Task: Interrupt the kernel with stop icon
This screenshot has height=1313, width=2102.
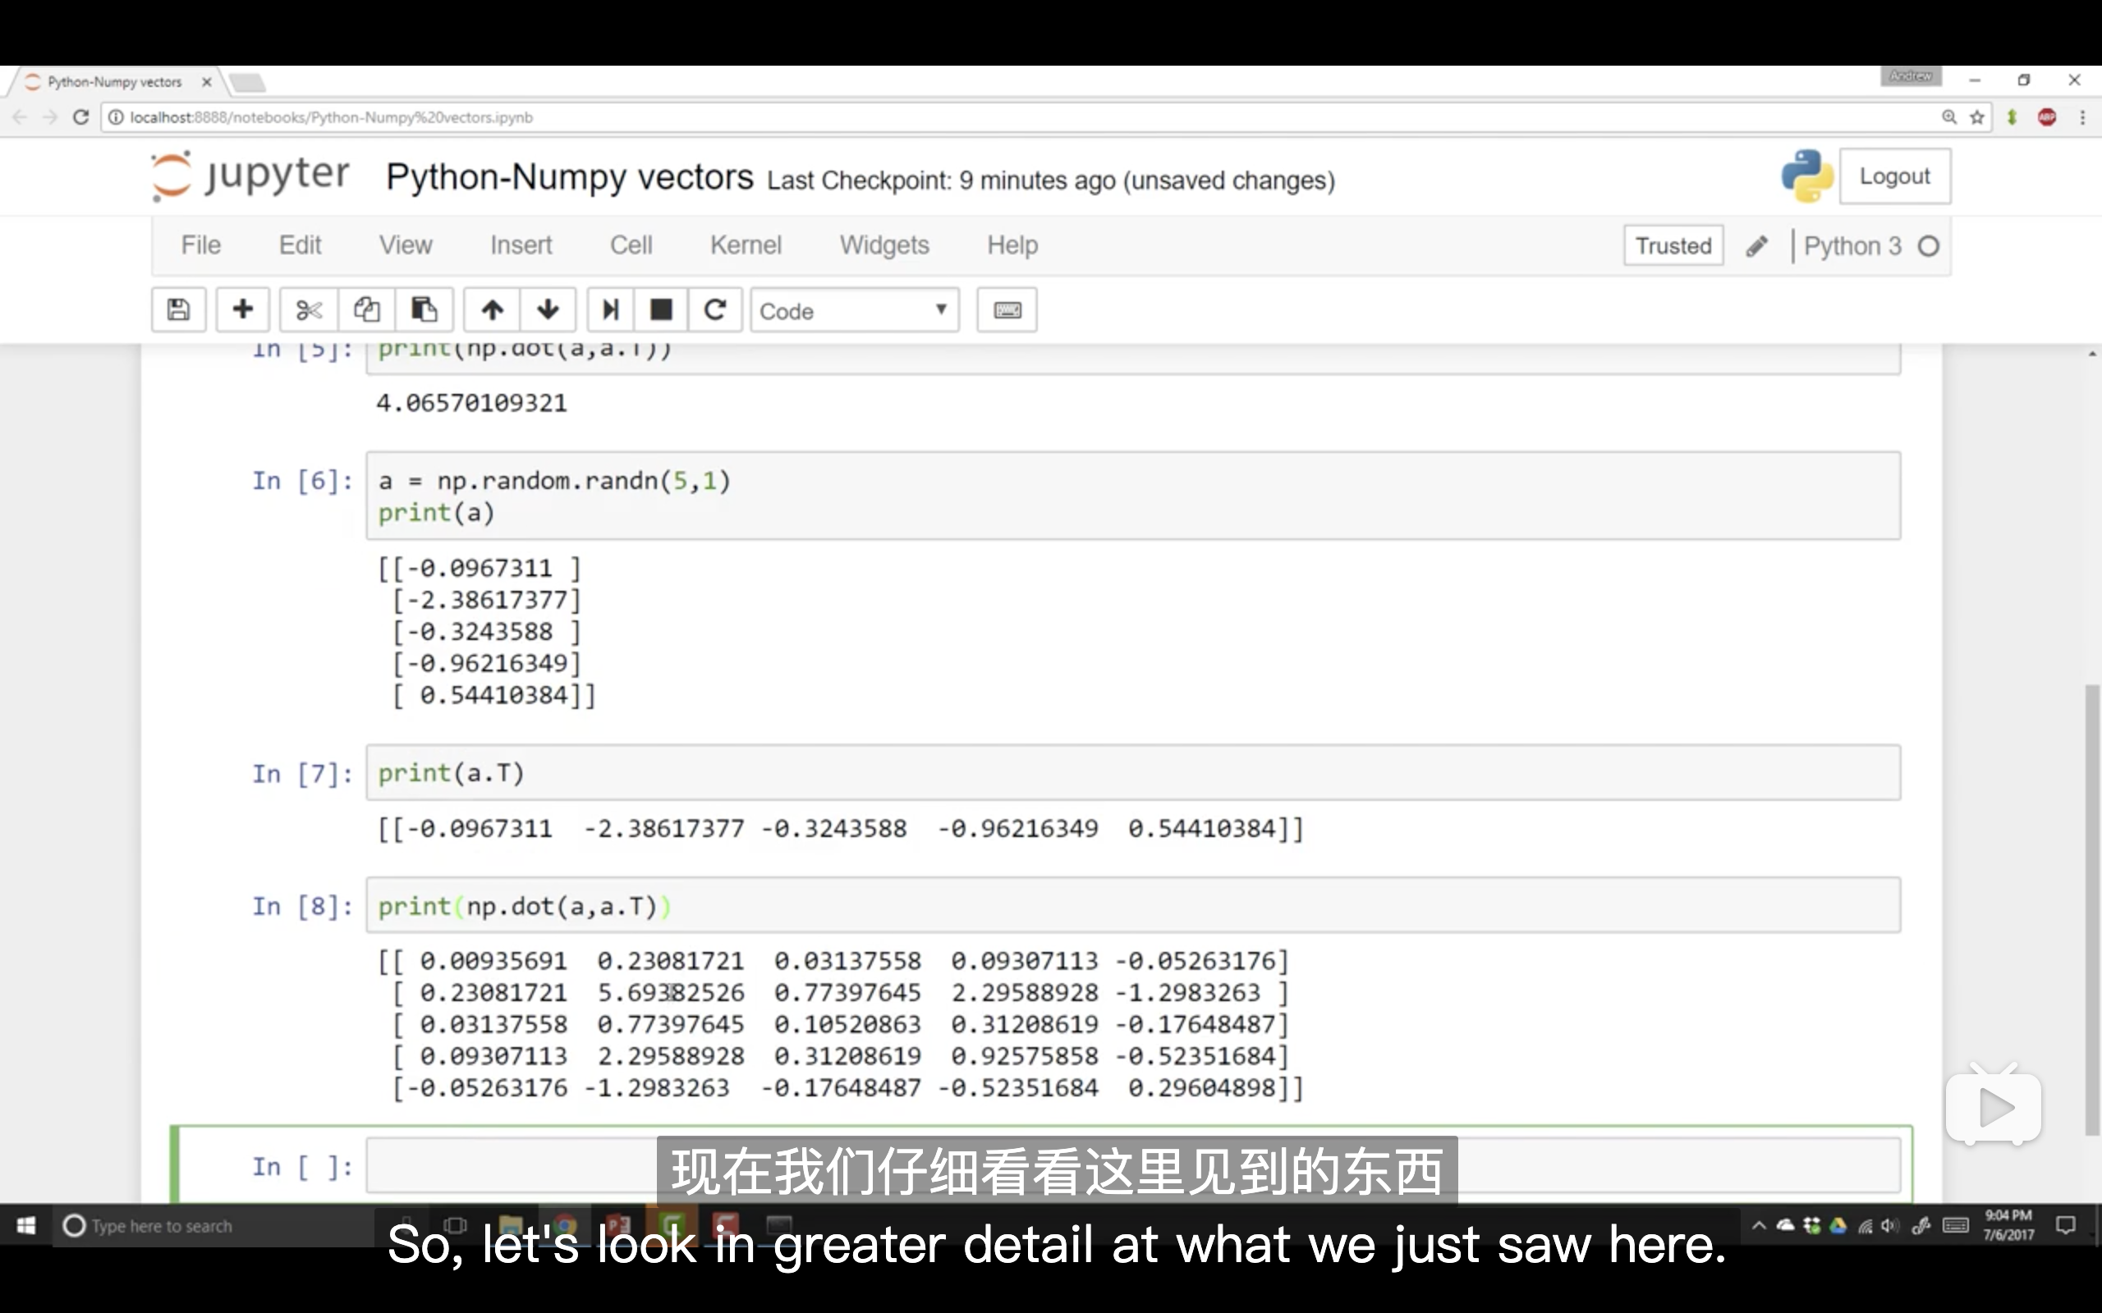Action: pyautogui.click(x=661, y=310)
